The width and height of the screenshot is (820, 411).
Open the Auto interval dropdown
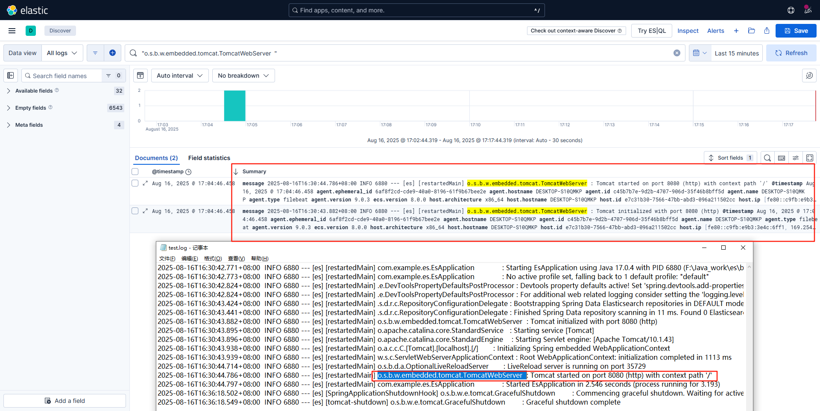(179, 76)
